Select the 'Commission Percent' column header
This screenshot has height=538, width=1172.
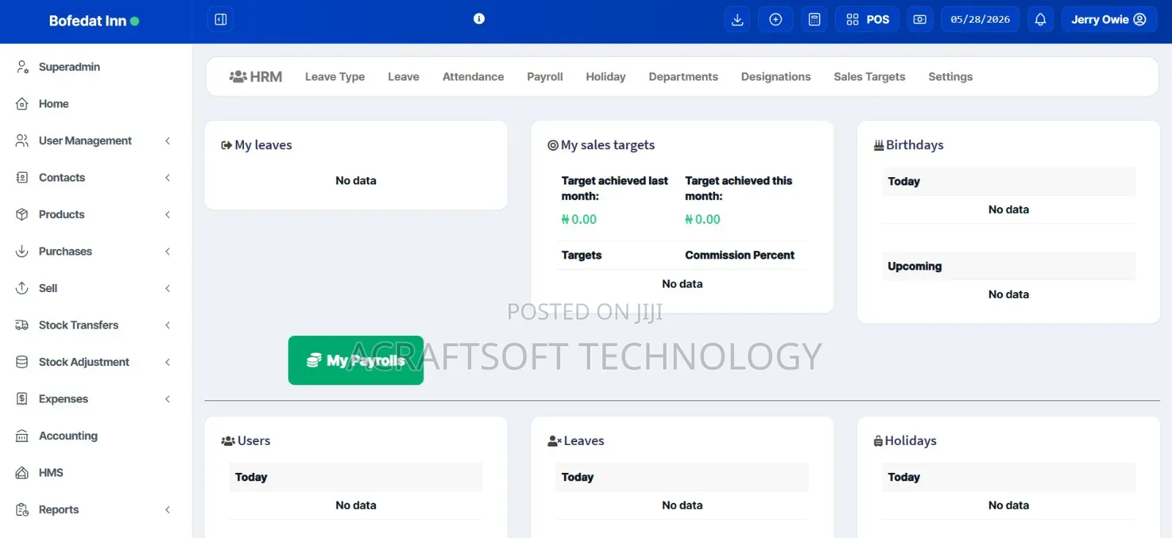click(739, 255)
